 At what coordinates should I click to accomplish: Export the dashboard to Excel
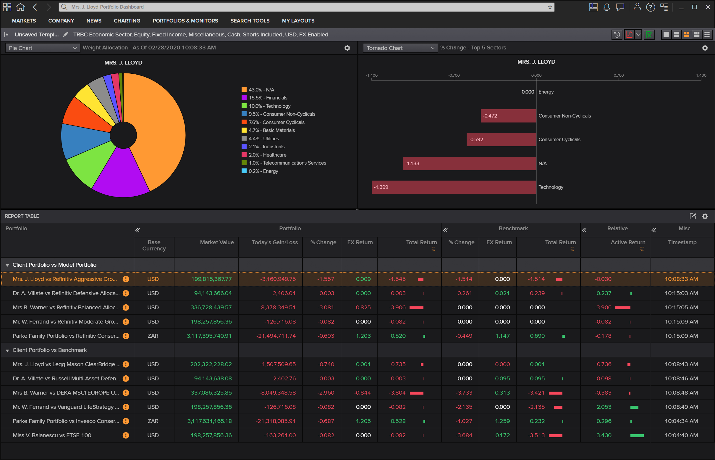pos(649,35)
